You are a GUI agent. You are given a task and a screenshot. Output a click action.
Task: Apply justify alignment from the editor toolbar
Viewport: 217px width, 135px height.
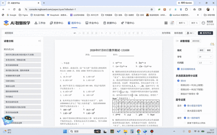coord(96,33)
